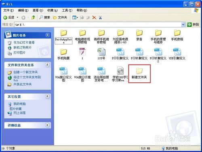Click 共享此文件夹 link
The width and height of the screenshot is (202, 152).
tap(23, 84)
